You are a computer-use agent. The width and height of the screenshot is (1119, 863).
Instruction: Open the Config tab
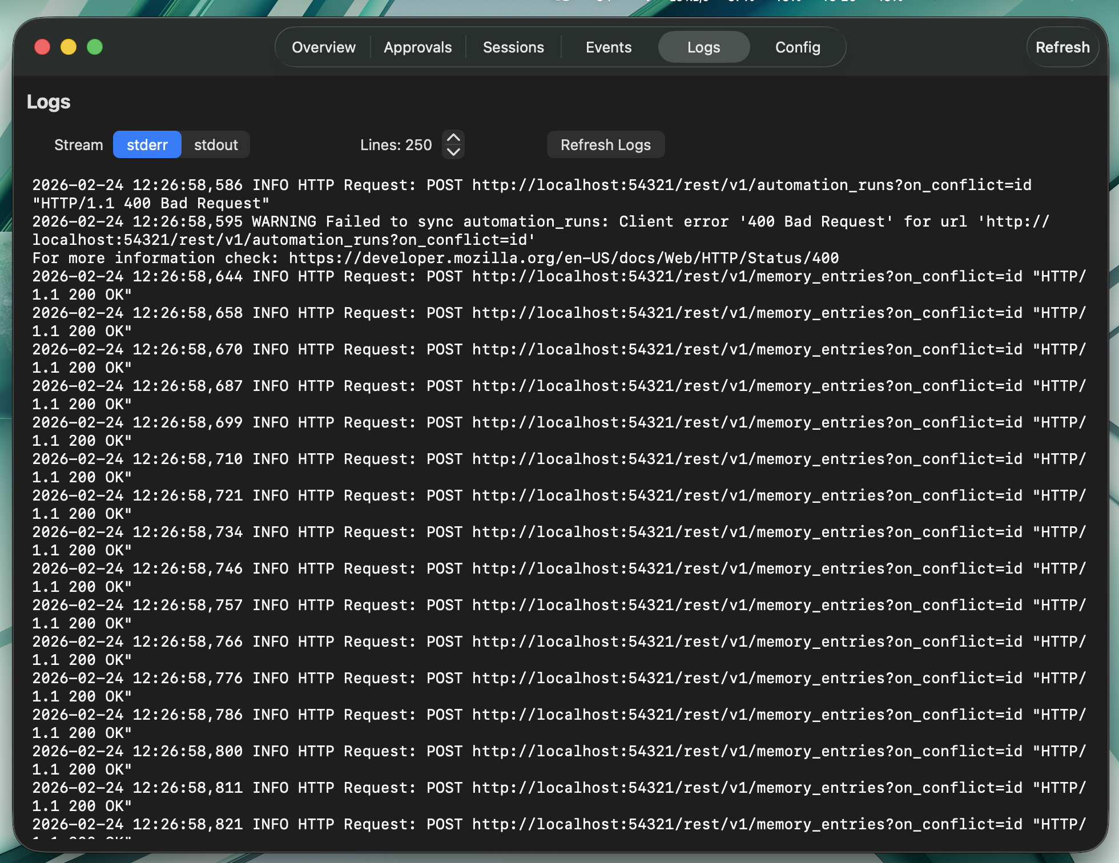pyautogui.click(x=797, y=47)
